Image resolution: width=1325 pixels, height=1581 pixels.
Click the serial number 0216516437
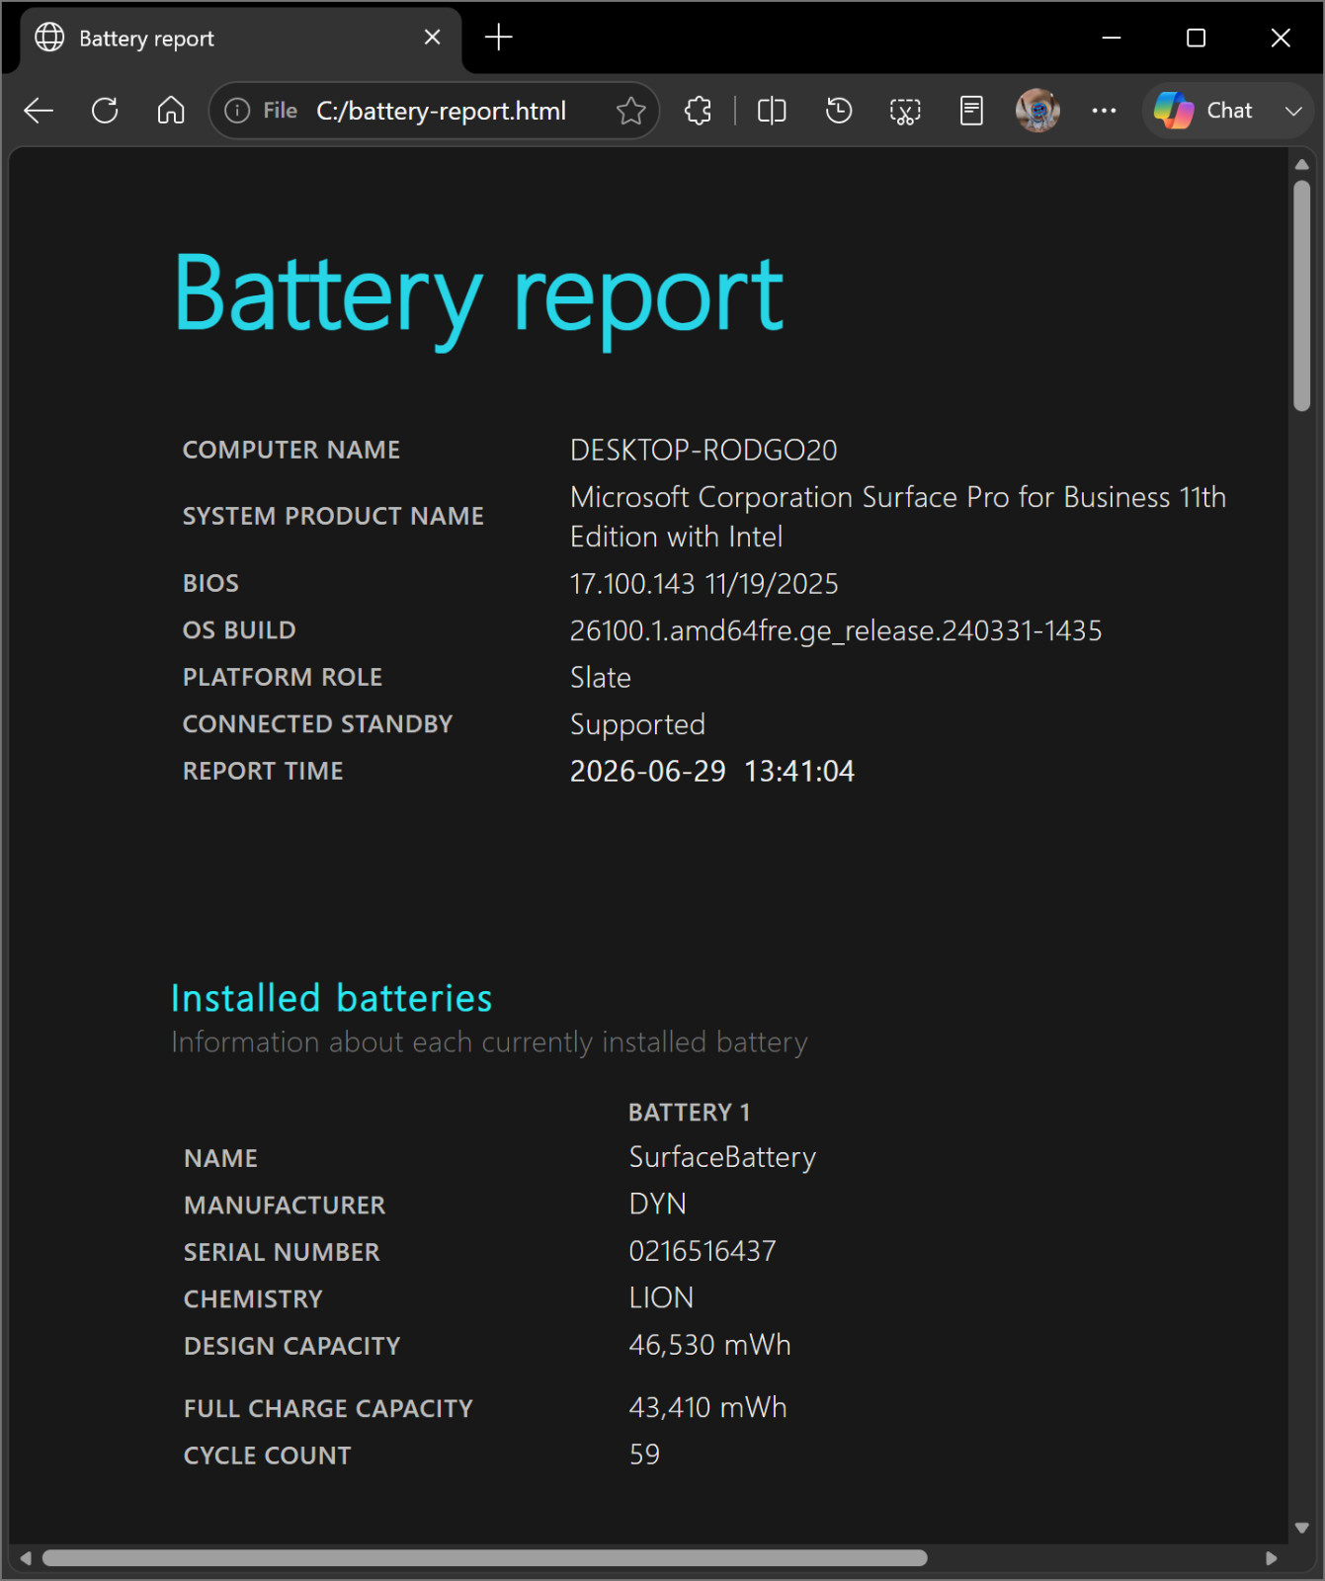coord(703,1252)
